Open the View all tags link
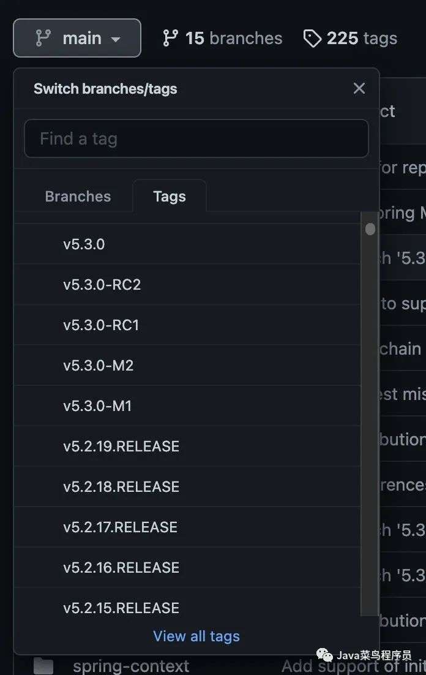Image resolution: width=426 pixels, height=675 pixels. (196, 636)
